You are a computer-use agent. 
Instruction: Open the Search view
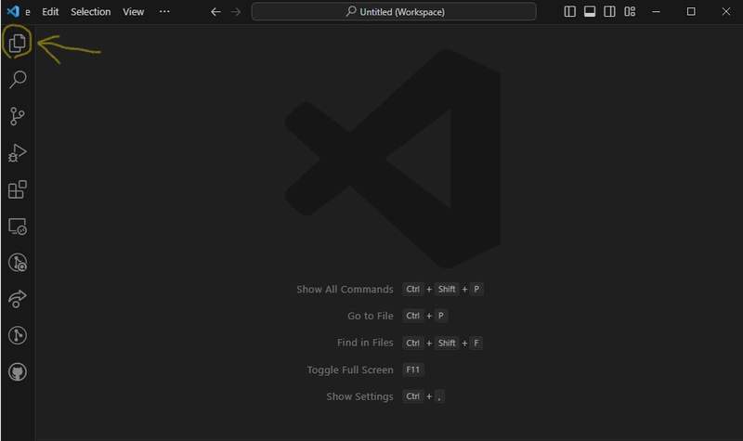18,79
